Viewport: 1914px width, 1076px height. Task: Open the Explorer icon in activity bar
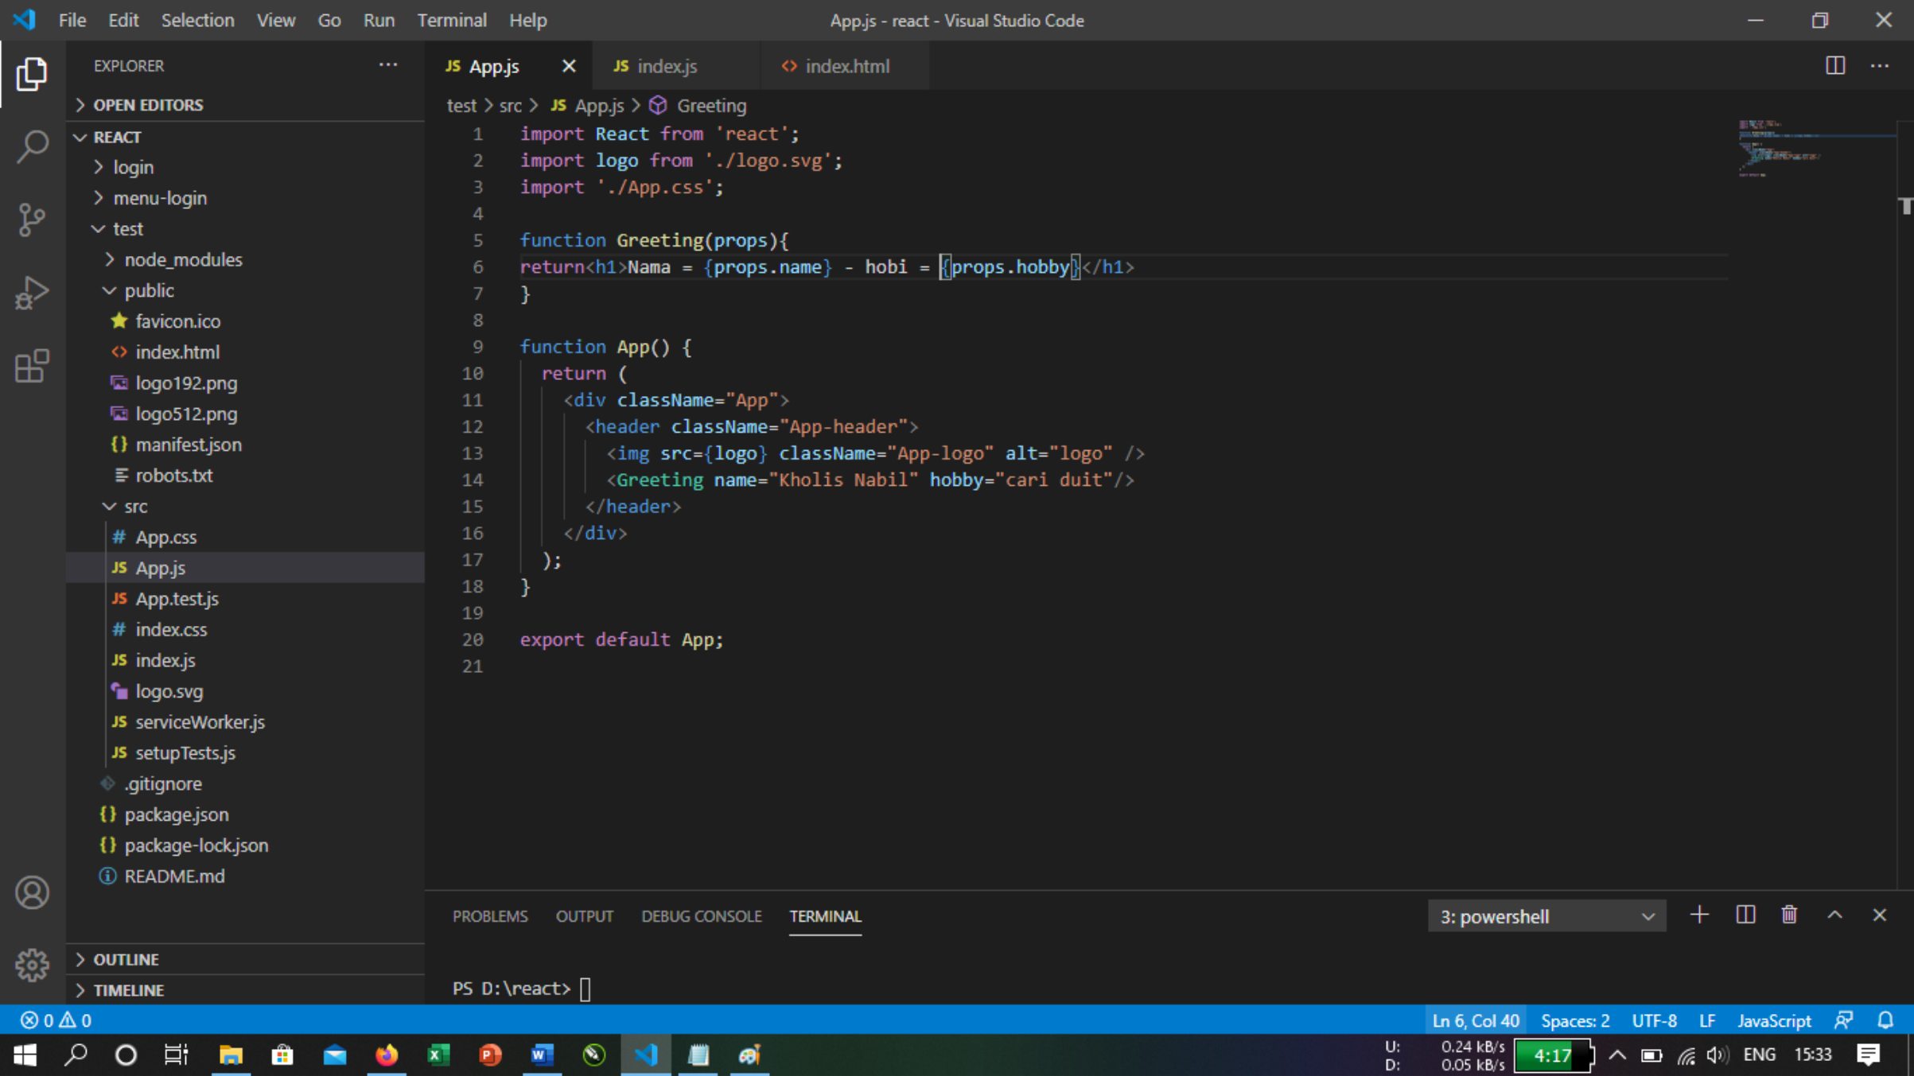tap(33, 75)
